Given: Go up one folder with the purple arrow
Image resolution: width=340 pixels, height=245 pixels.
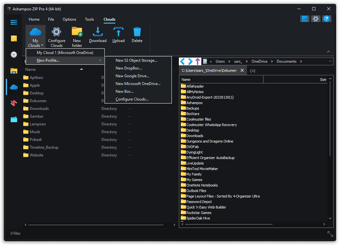Looking at the screenshot, I should (x=198, y=61).
